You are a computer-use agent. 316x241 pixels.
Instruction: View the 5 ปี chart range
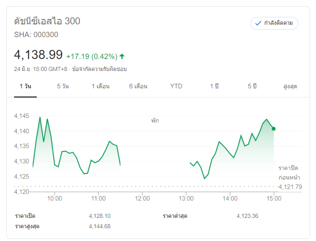tap(252, 86)
